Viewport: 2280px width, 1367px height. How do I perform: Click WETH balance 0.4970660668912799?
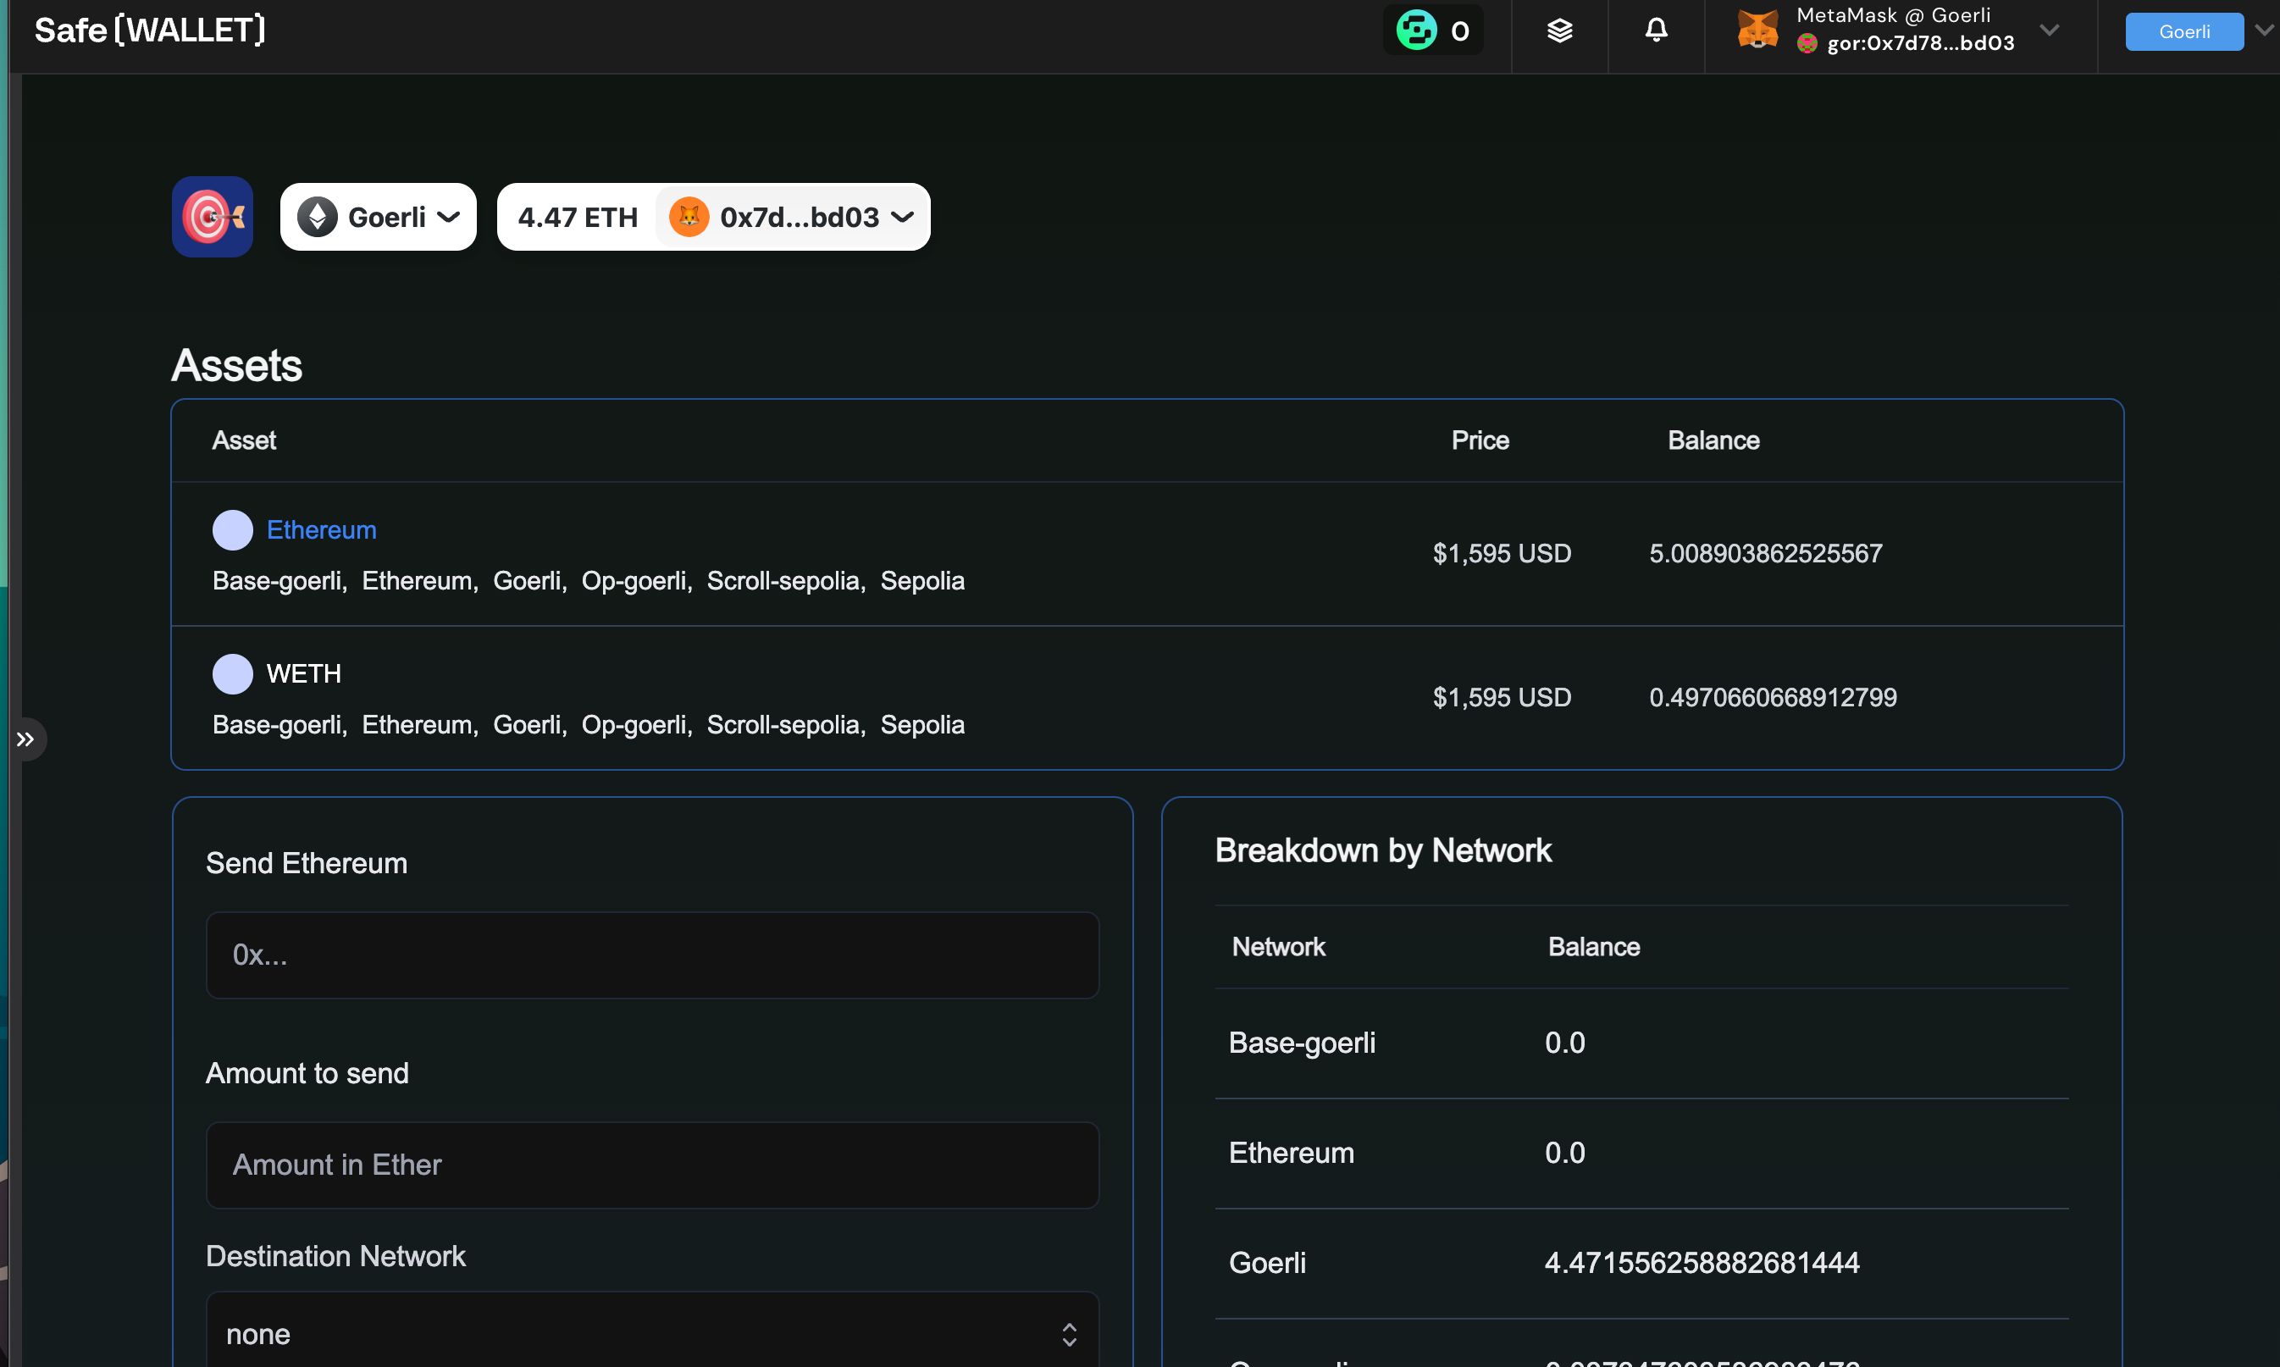tap(1774, 697)
